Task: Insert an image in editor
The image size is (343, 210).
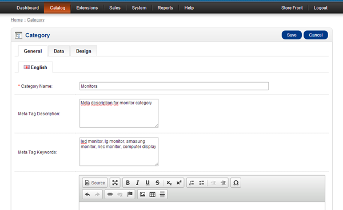Action: pyautogui.click(x=142, y=194)
